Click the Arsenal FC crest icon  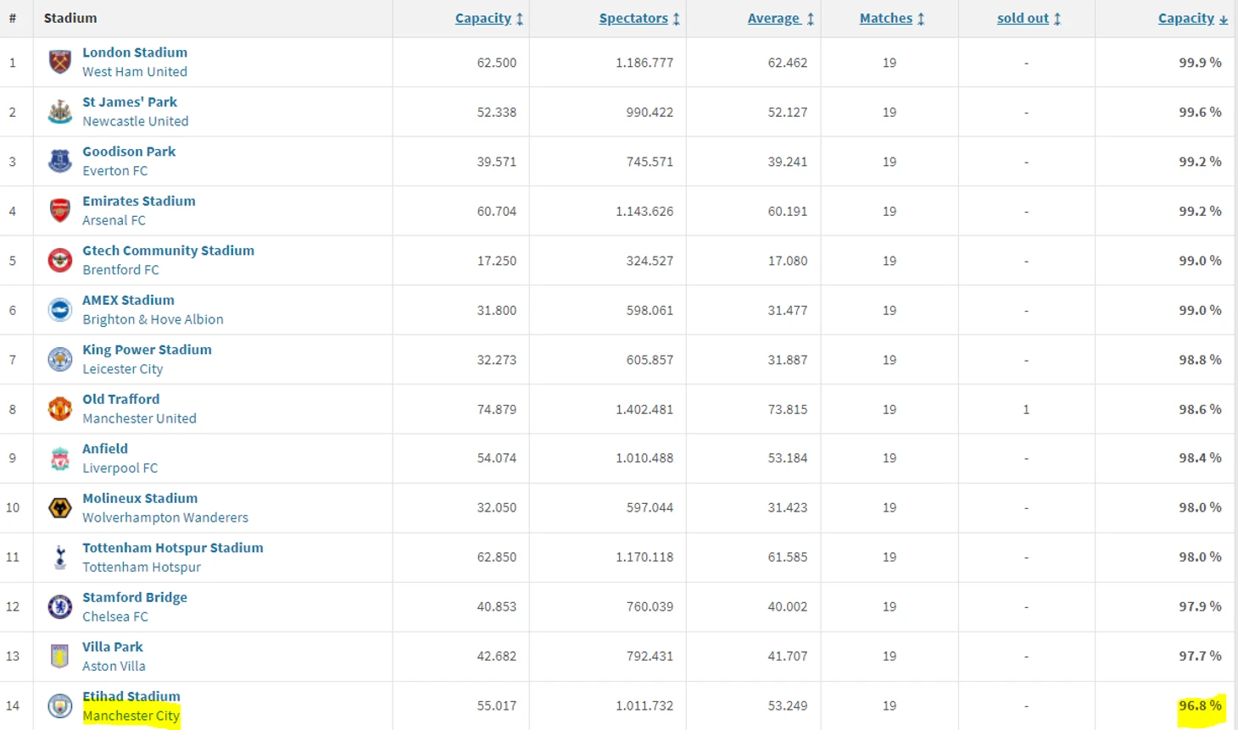tap(59, 211)
